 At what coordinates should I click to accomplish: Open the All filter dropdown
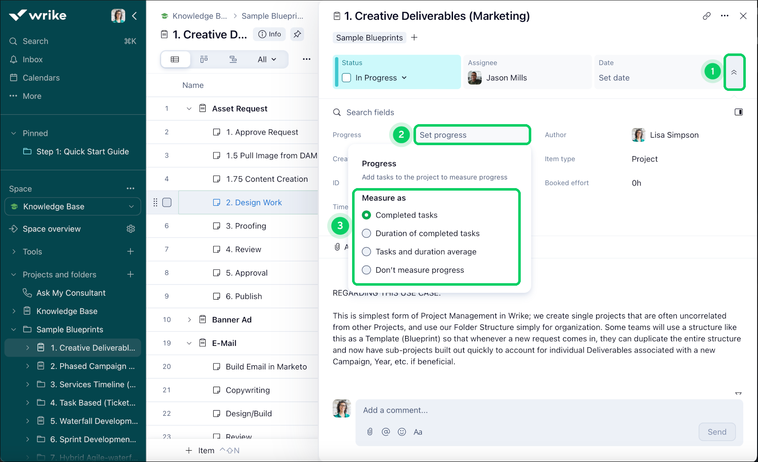click(266, 59)
